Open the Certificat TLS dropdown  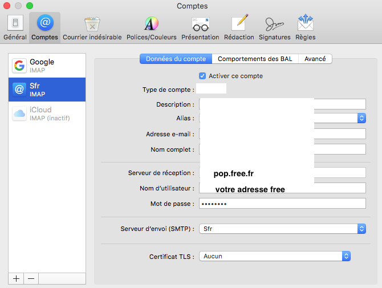[346, 256]
